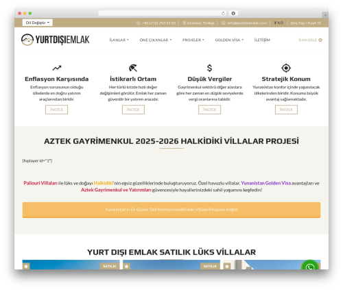Click the target icon above Stratejik Konum
The height and width of the screenshot is (290, 343).
(286, 68)
